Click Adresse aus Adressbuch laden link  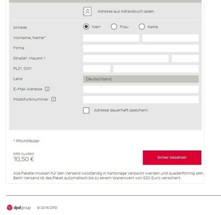(x=126, y=12)
